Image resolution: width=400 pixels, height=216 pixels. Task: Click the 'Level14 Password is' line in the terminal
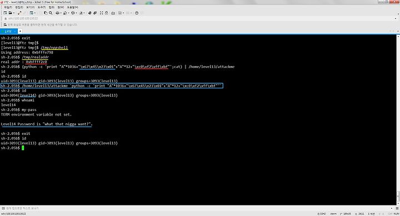[47, 124]
